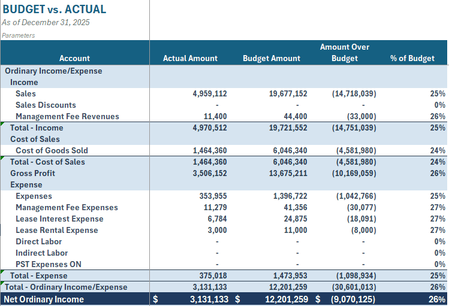The width and height of the screenshot is (449, 306).
Task: Select Lease Interest actual 6,784
Action: pyautogui.click(x=217, y=219)
